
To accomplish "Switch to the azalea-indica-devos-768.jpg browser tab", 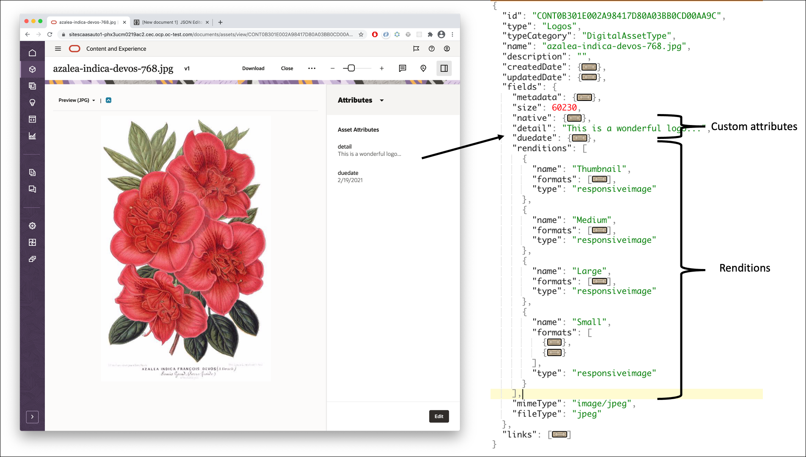I will pos(88,22).
